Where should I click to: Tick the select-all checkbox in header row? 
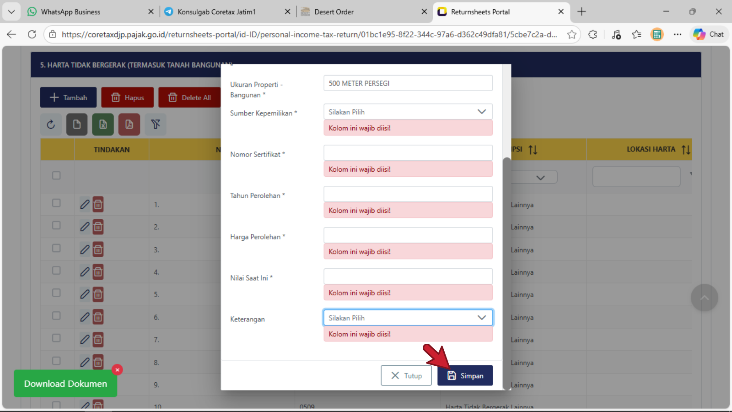tap(56, 175)
